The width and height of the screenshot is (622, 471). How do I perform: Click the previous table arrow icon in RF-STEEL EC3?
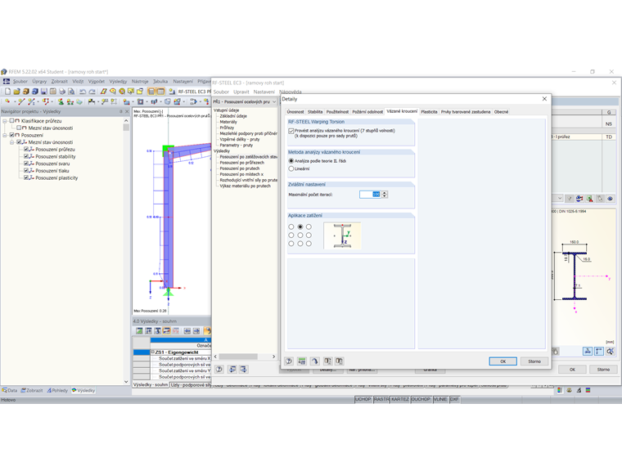232,369
